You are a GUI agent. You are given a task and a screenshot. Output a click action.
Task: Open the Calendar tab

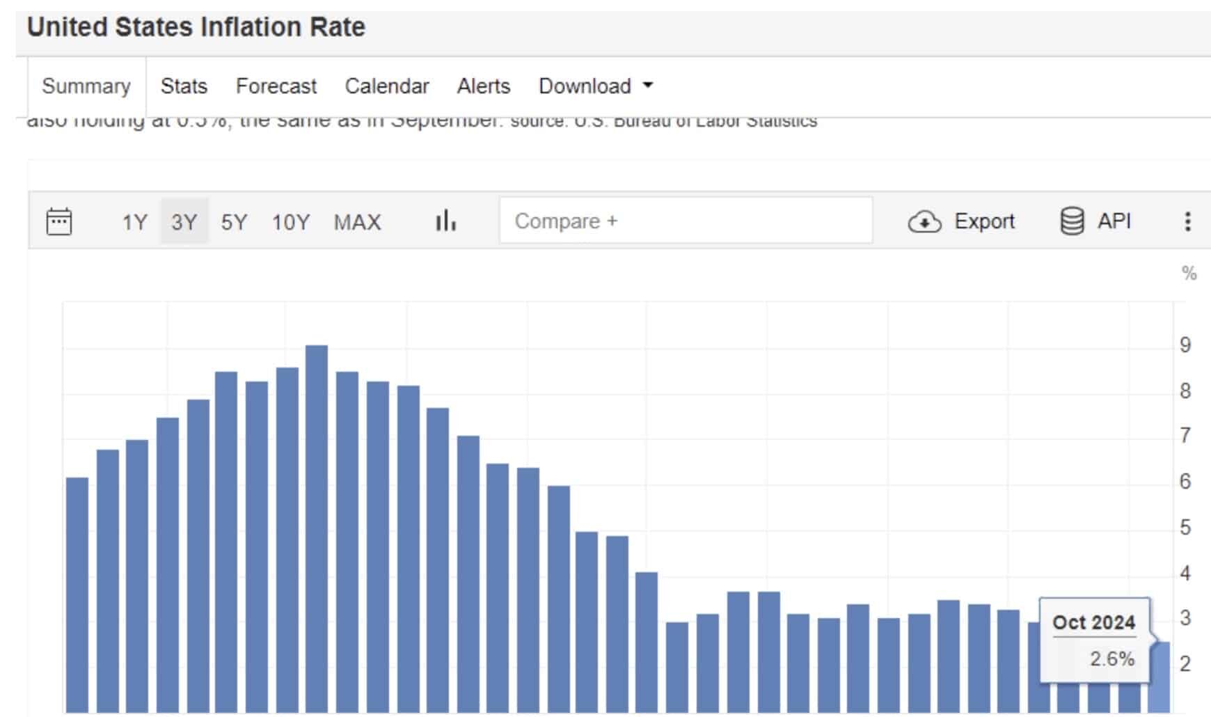click(x=387, y=86)
